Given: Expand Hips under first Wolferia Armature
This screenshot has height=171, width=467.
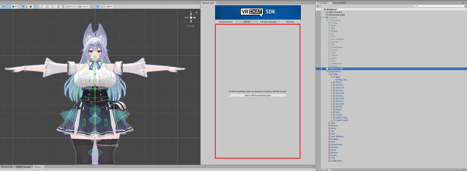Looking at the screenshot, I should [329, 23].
